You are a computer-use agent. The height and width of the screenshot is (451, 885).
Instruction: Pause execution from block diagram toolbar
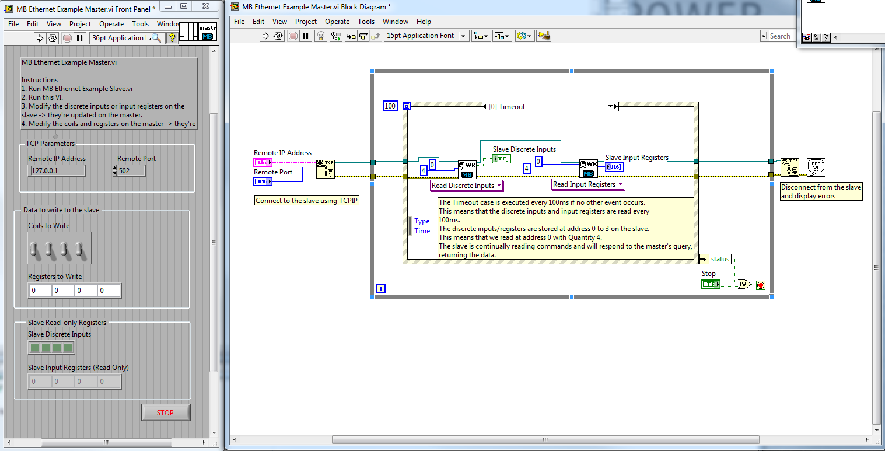[306, 36]
